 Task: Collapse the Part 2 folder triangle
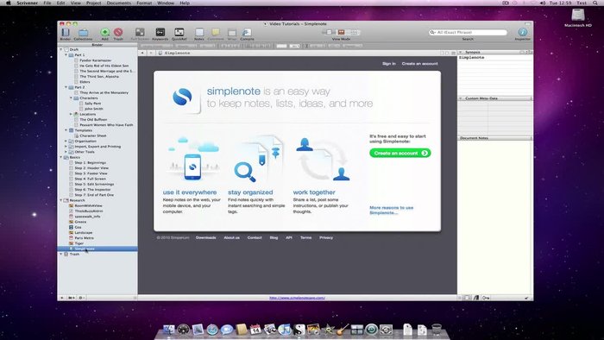66,87
